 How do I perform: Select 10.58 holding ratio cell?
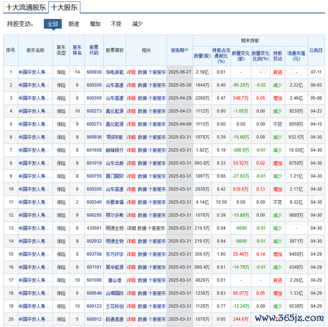221,202
